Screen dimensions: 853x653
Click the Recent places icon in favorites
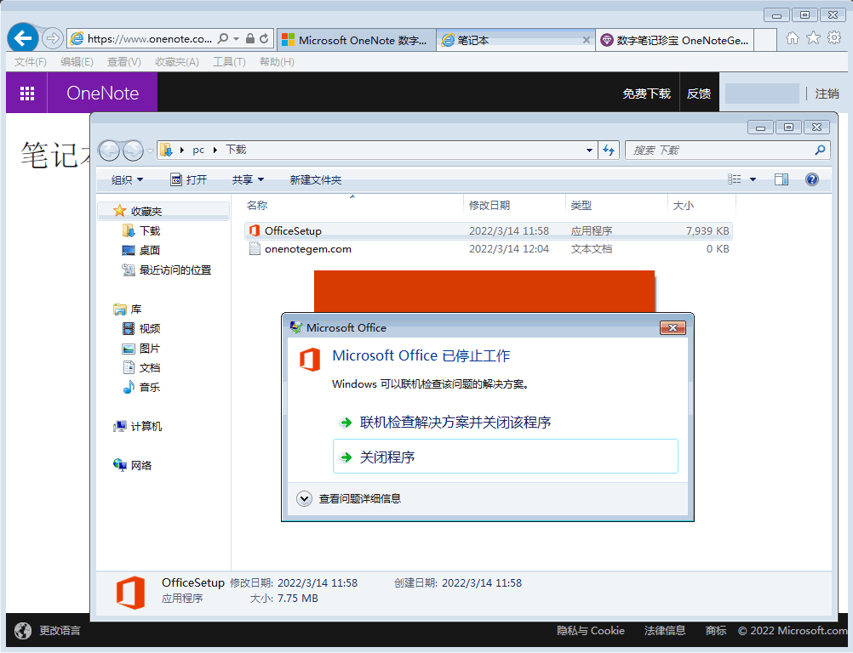pyautogui.click(x=129, y=270)
